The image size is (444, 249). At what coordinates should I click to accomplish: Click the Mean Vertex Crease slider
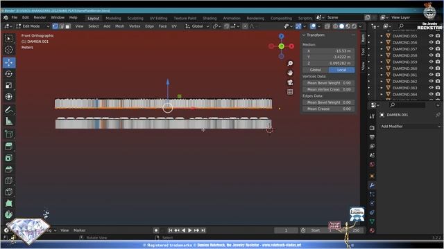tap(329, 89)
